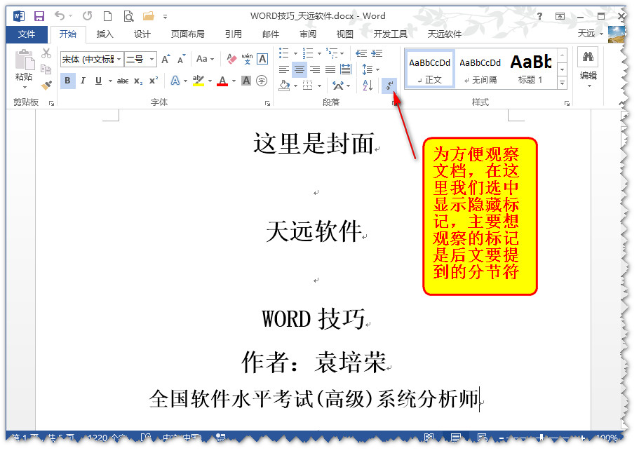Toggle Italic formatting
This screenshot has height=453, width=639.
tap(83, 81)
